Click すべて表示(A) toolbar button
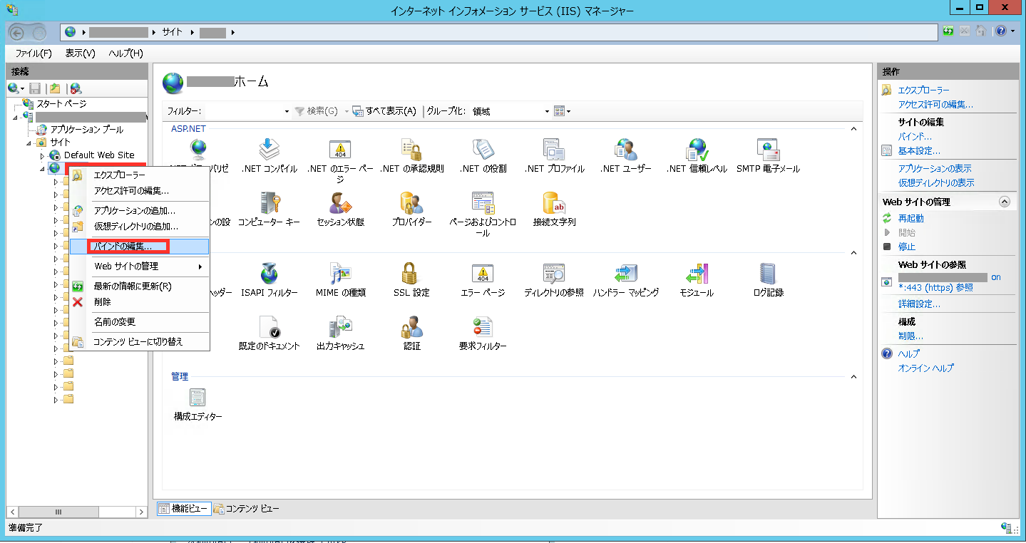Viewport: 1026px width, 543px height. (384, 111)
